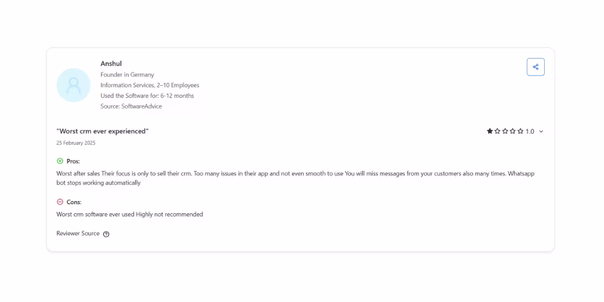Image resolution: width=604 pixels, height=302 pixels.
Task: Click the fourth rating star
Action: [513, 131]
